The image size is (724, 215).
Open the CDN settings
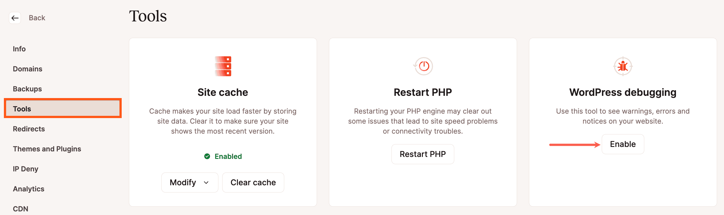tap(20, 209)
